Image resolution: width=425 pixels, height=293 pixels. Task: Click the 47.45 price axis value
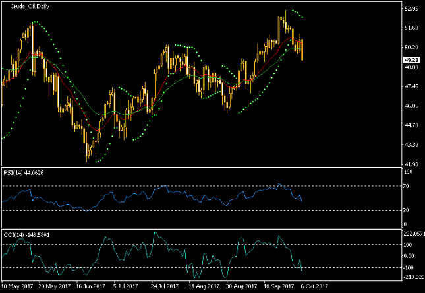411,86
